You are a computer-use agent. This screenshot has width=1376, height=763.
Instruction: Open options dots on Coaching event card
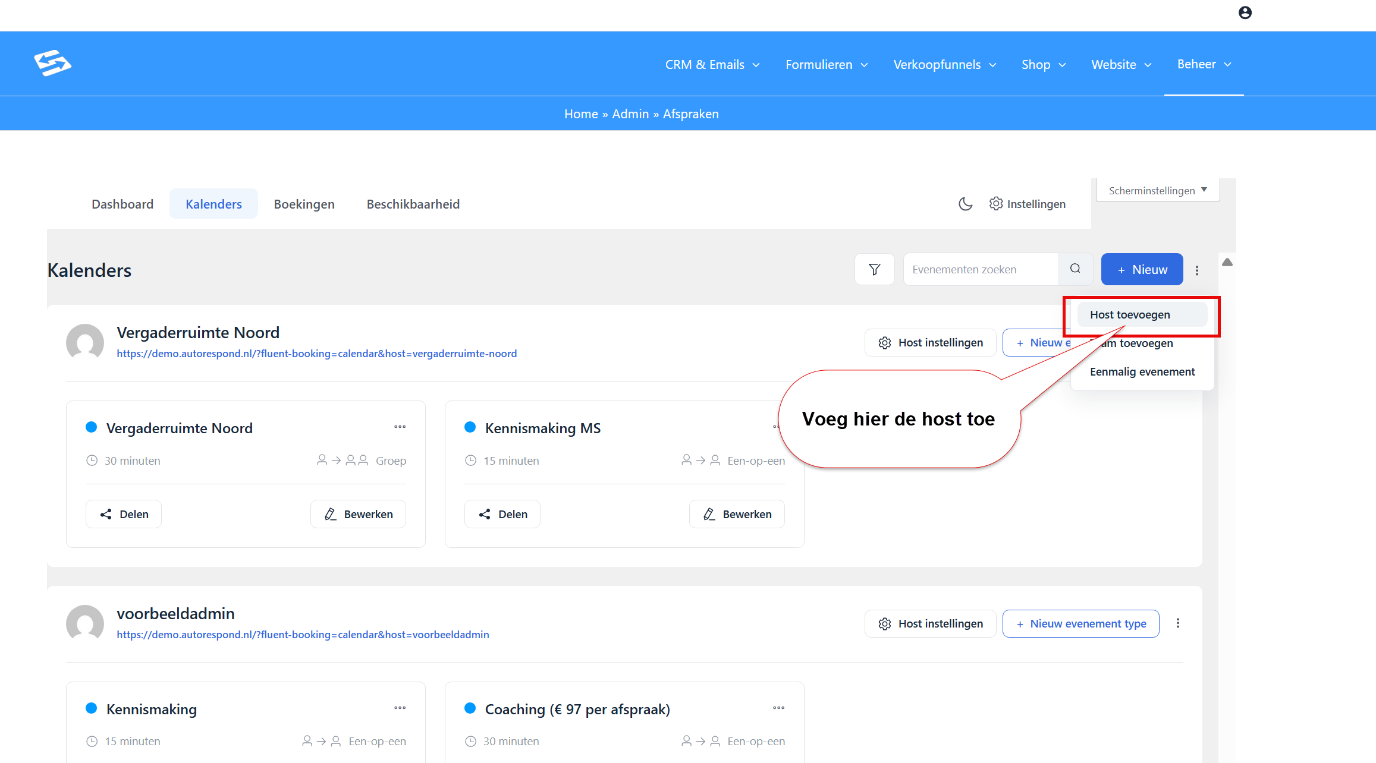pos(779,708)
